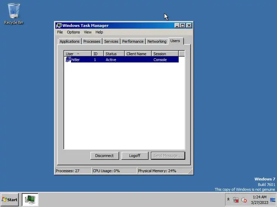Click the Task Manager title bar icon

pos(59,26)
